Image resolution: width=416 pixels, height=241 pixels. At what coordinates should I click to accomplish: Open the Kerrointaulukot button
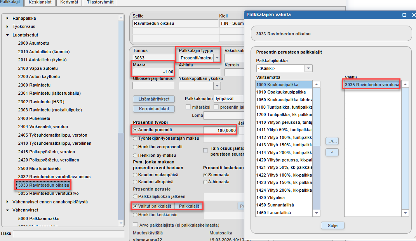click(154, 109)
